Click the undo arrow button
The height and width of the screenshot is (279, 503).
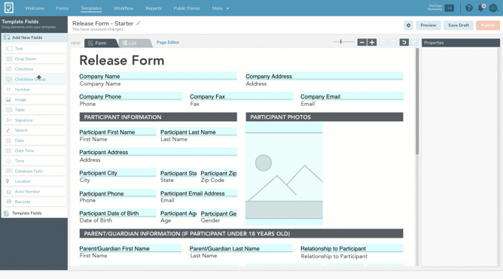click(404, 42)
